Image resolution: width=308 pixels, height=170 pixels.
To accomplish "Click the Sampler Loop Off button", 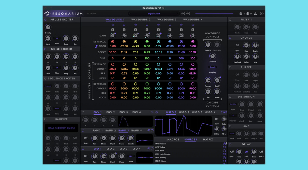I will tap(75, 138).
